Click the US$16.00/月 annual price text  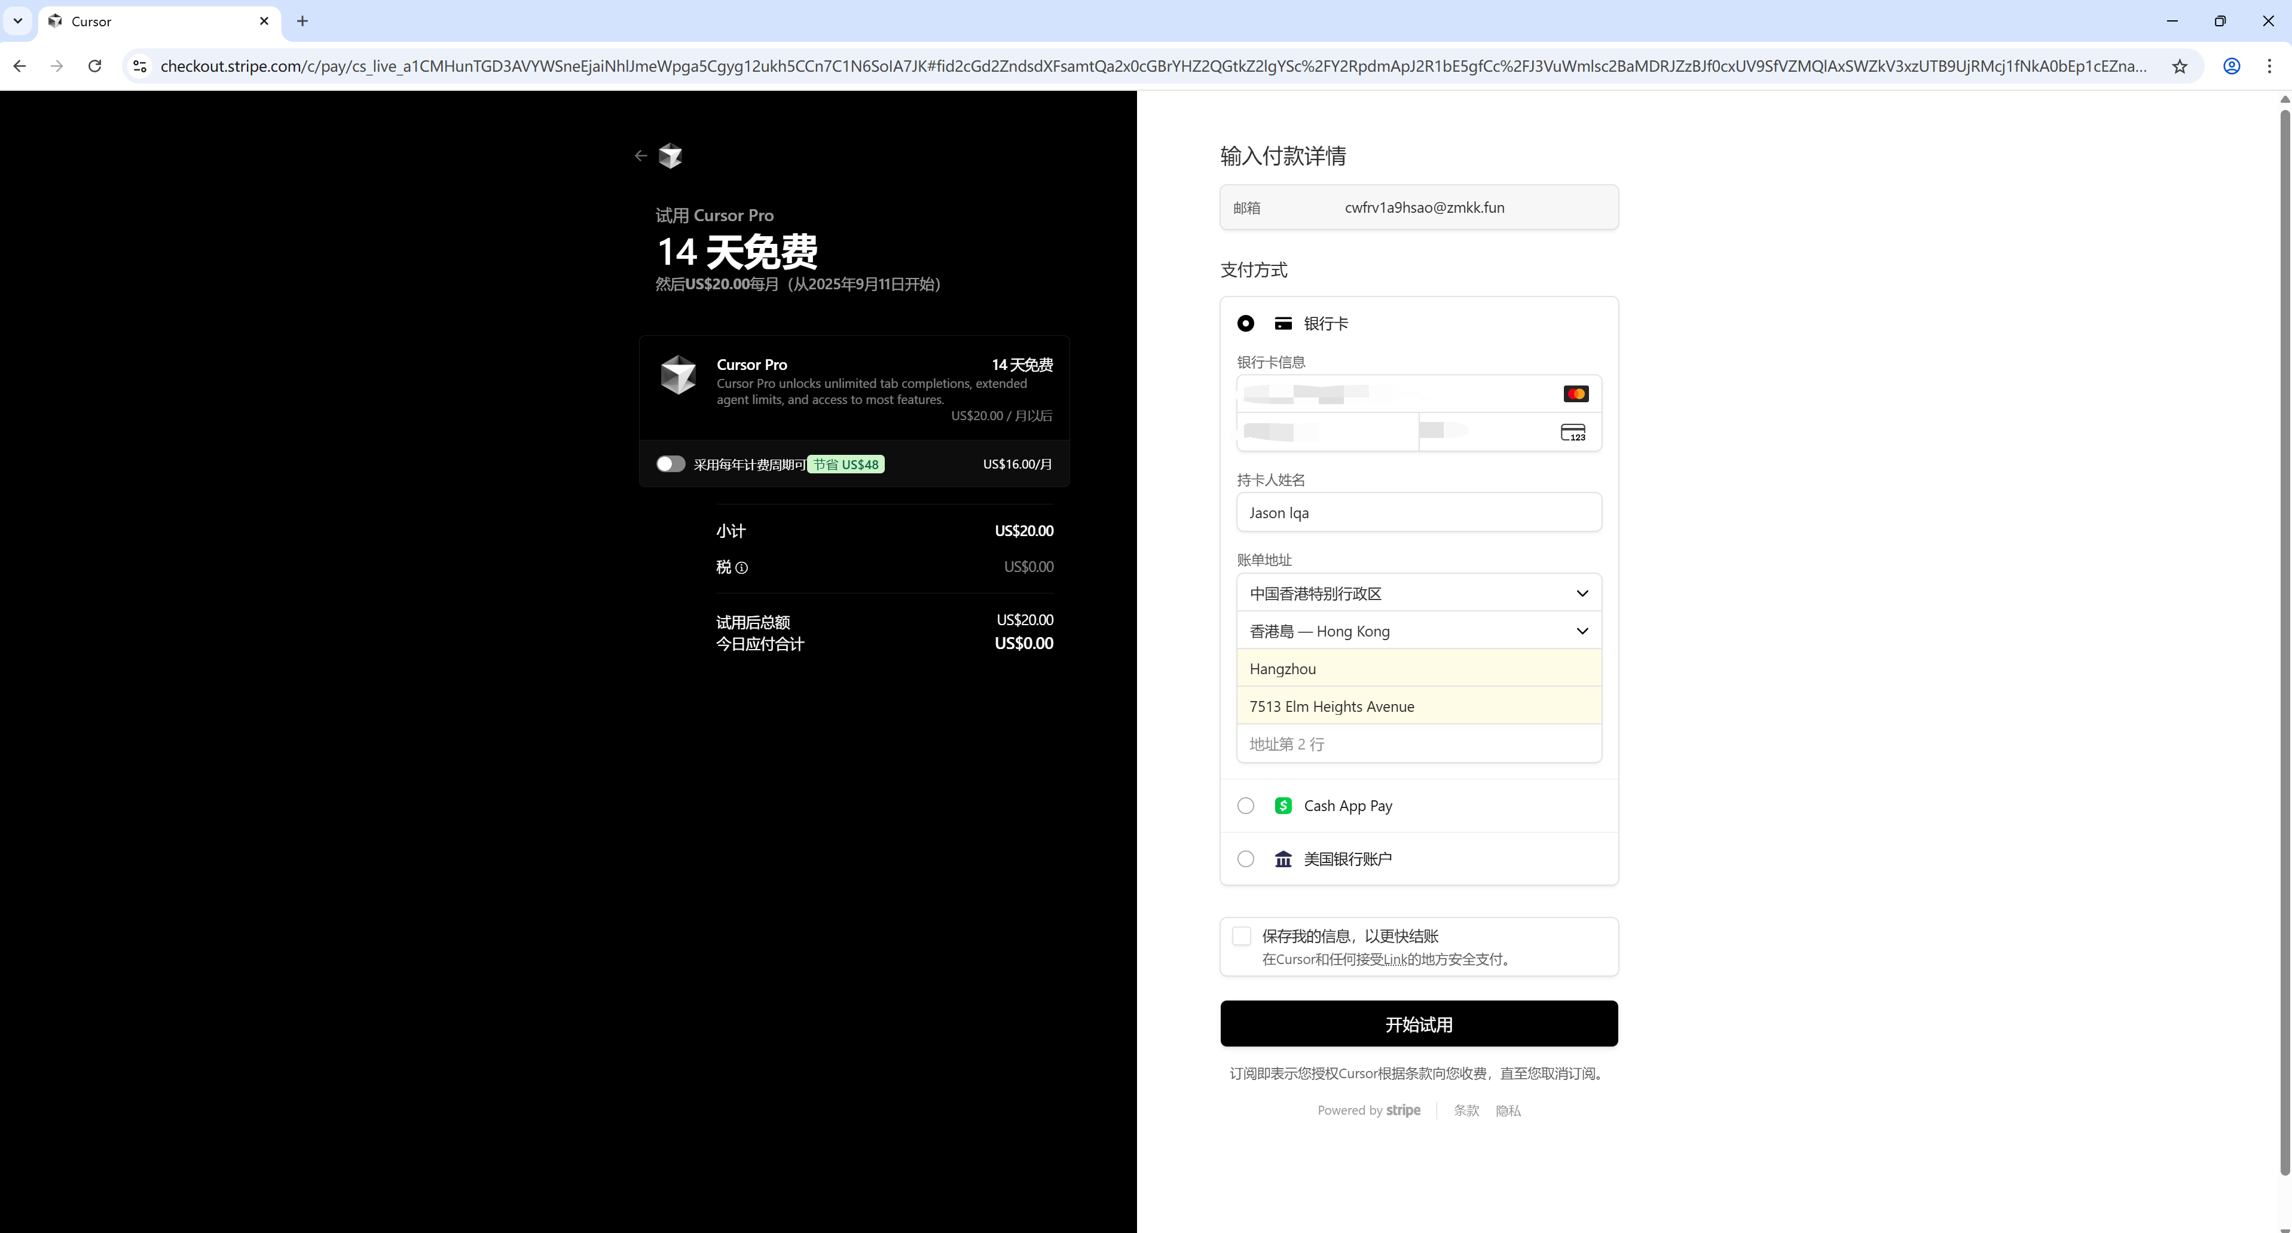1018,464
